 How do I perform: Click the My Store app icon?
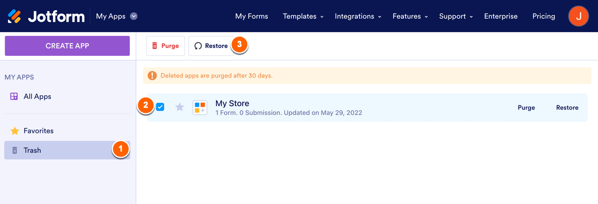tap(200, 107)
